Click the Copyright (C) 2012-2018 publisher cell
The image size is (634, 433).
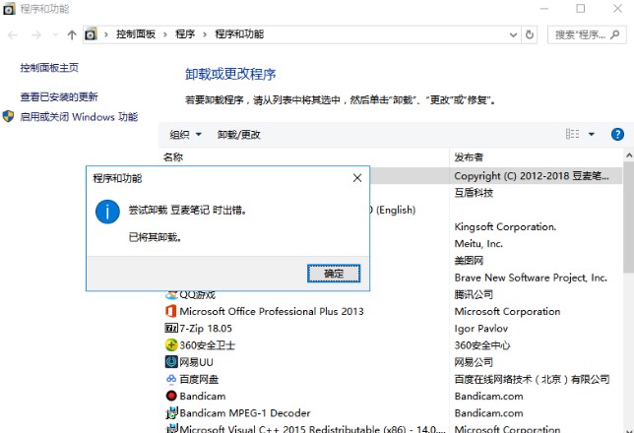coord(532,176)
